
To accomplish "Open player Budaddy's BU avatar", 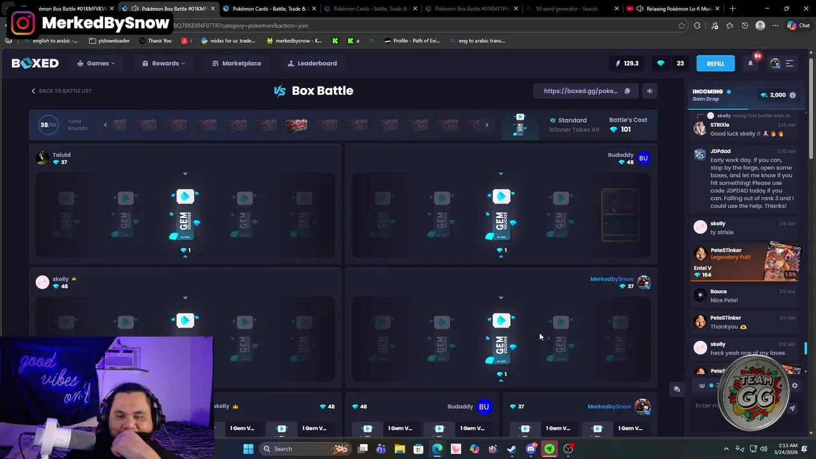I will 643,158.
